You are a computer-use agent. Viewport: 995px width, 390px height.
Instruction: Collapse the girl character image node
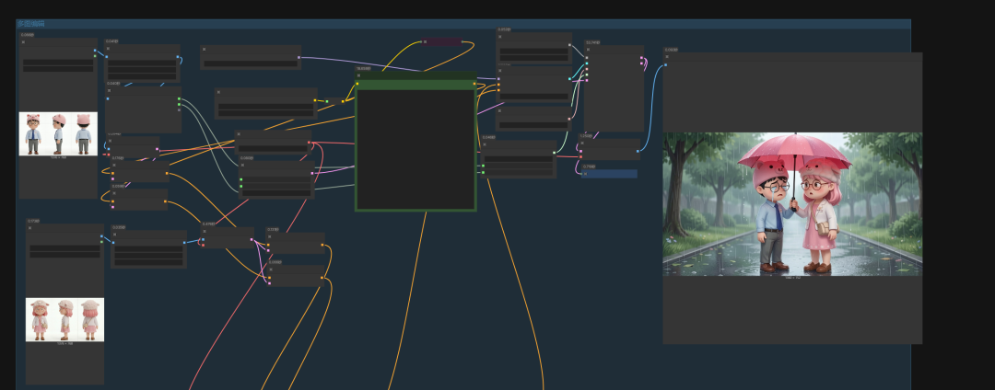(x=30, y=228)
